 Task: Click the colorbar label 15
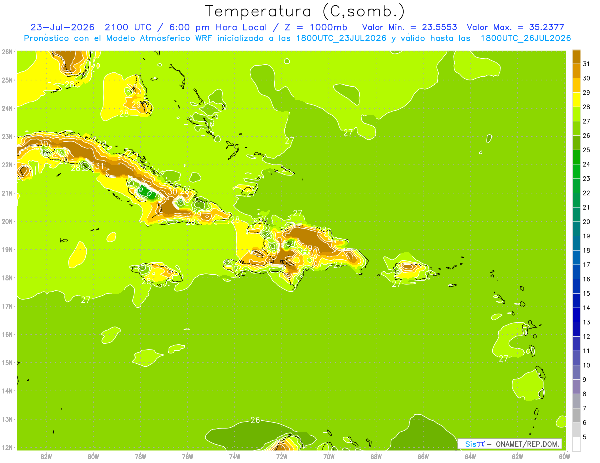tap(586, 293)
